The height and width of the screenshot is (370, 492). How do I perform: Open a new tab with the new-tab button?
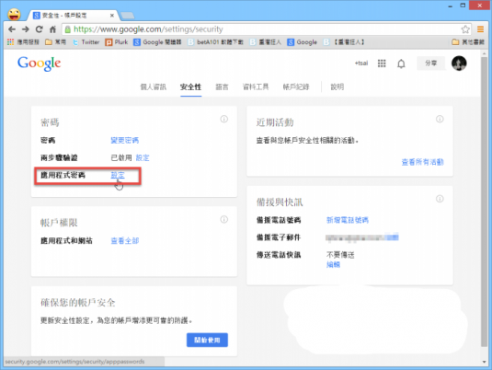[128, 15]
